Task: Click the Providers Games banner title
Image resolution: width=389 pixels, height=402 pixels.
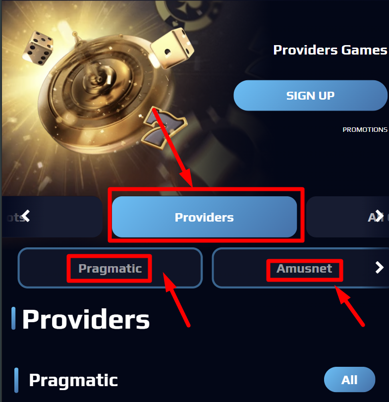Action: (330, 50)
